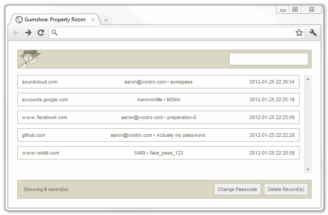The height and width of the screenshot is (215, 328).
Task: Click credentials ending in 'preparation-8'
Action: click(x=159, y=117)
